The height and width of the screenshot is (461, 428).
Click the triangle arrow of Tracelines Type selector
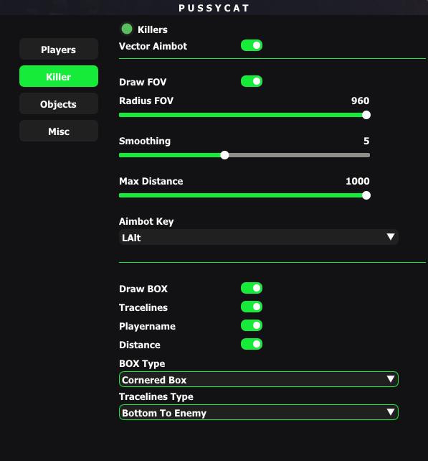tap(391, 412)
